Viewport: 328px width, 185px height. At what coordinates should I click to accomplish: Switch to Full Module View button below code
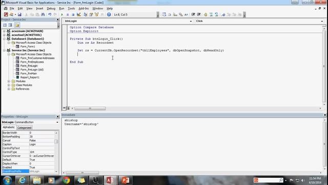tap(68, 108)
